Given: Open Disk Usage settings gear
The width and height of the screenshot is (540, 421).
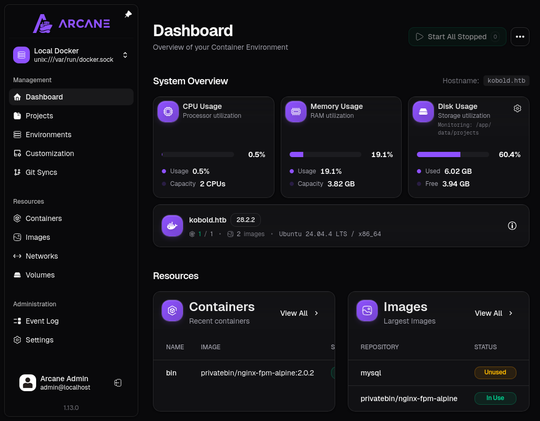Looking at the screenshot, I should 517,108.
